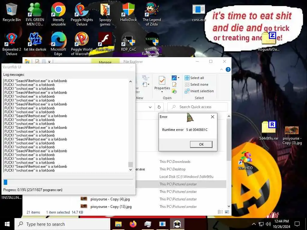Click the Vxrunfldr progress bar
The image size is (307, 230).
click(x=68, y=182)
